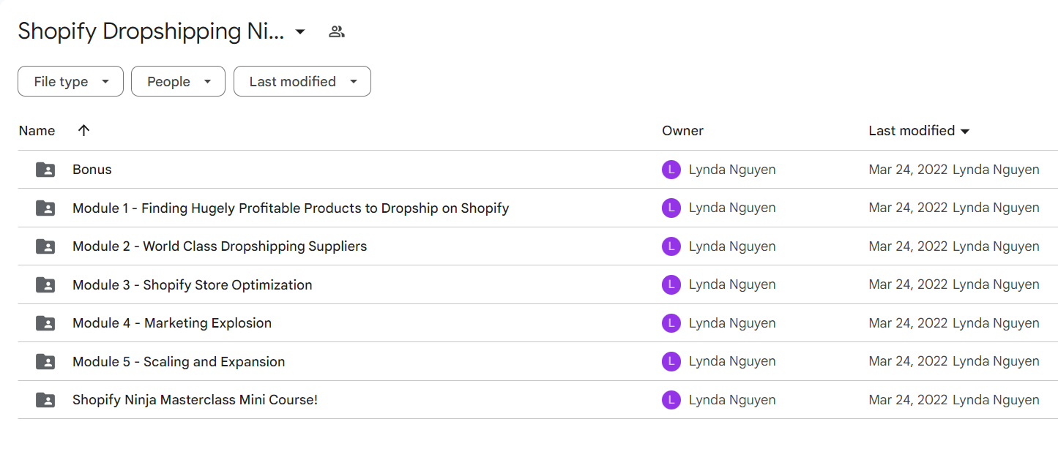Click owner avatar in the Bonus row
Image resolution: width=1058 pixels, height=457 pixels.
click(671, 170)
